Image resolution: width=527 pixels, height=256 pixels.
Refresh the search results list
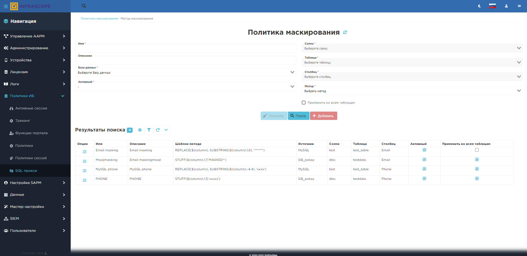click(158, 130)
